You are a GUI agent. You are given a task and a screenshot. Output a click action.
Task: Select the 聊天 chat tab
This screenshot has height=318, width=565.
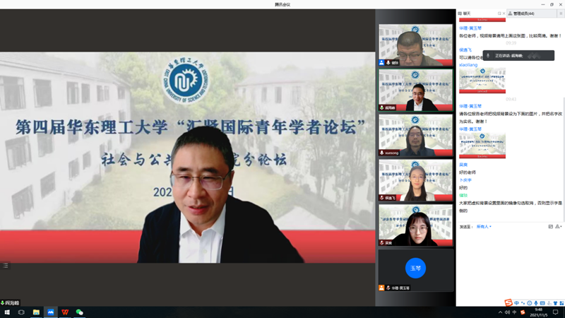pyautogui.click(x=465, y=13)
